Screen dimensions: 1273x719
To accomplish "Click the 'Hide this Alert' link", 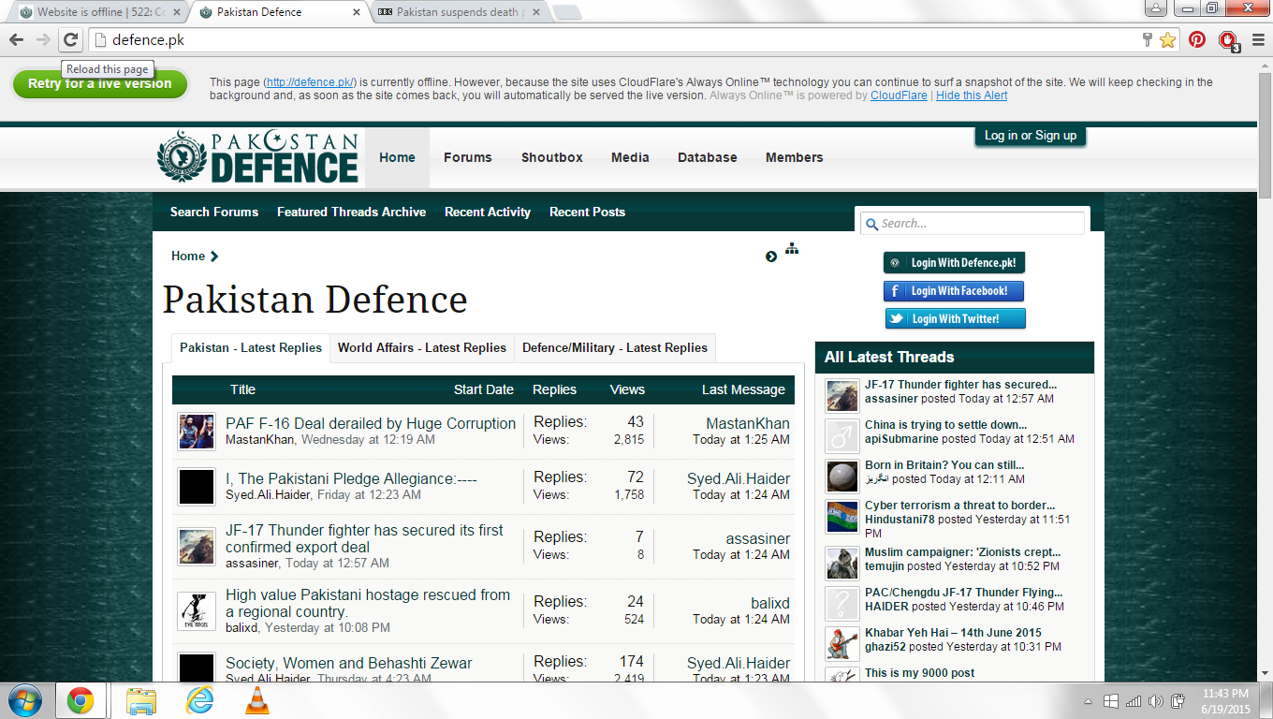I will (x=972, y=95).
